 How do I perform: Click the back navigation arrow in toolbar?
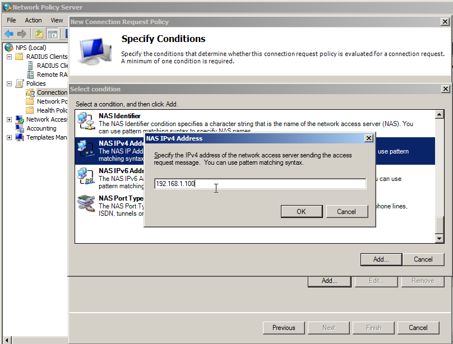[8, 34]
